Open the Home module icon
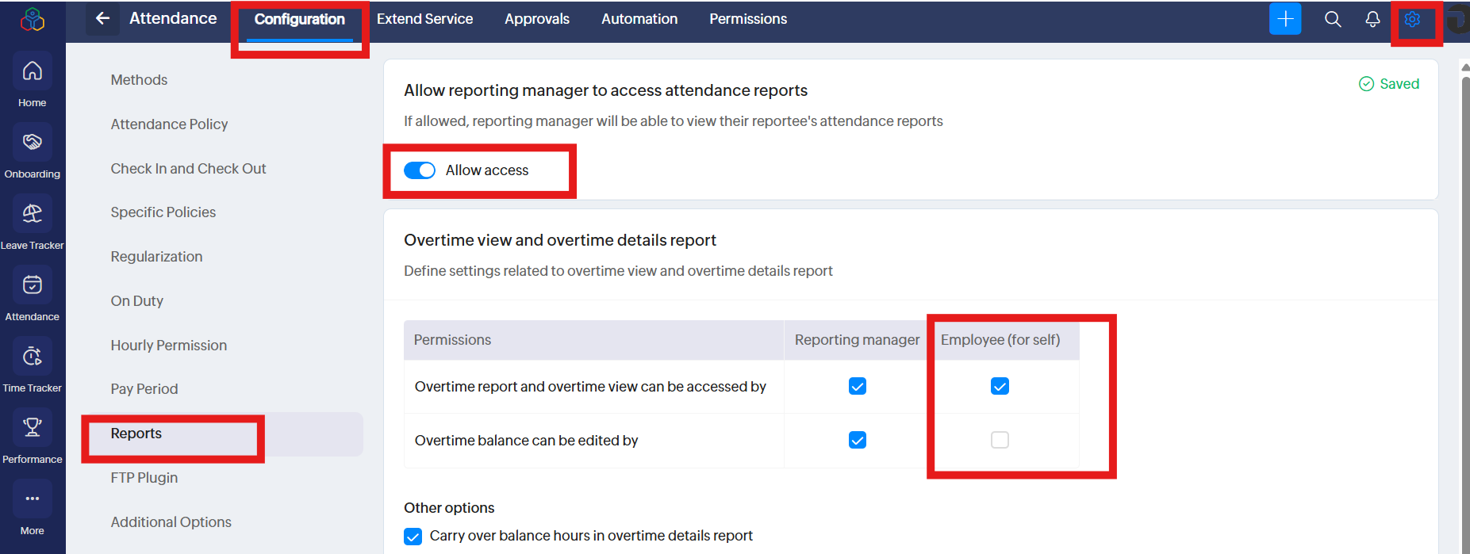This screenshot has width=1470, height=554. coord(32,72)
